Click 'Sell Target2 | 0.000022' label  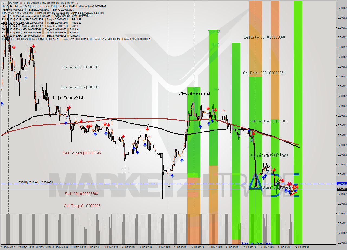(82, 206)
